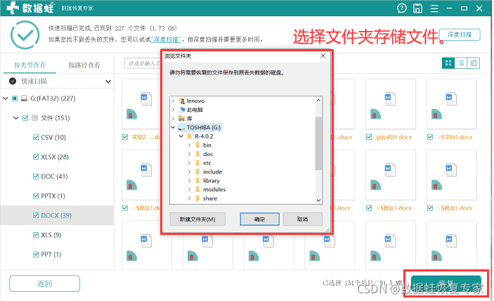Uncheck the ~$文档1.docx file checkbox

430,137
